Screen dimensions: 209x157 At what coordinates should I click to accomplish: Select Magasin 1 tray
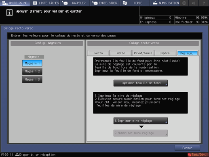coord(32,63)
